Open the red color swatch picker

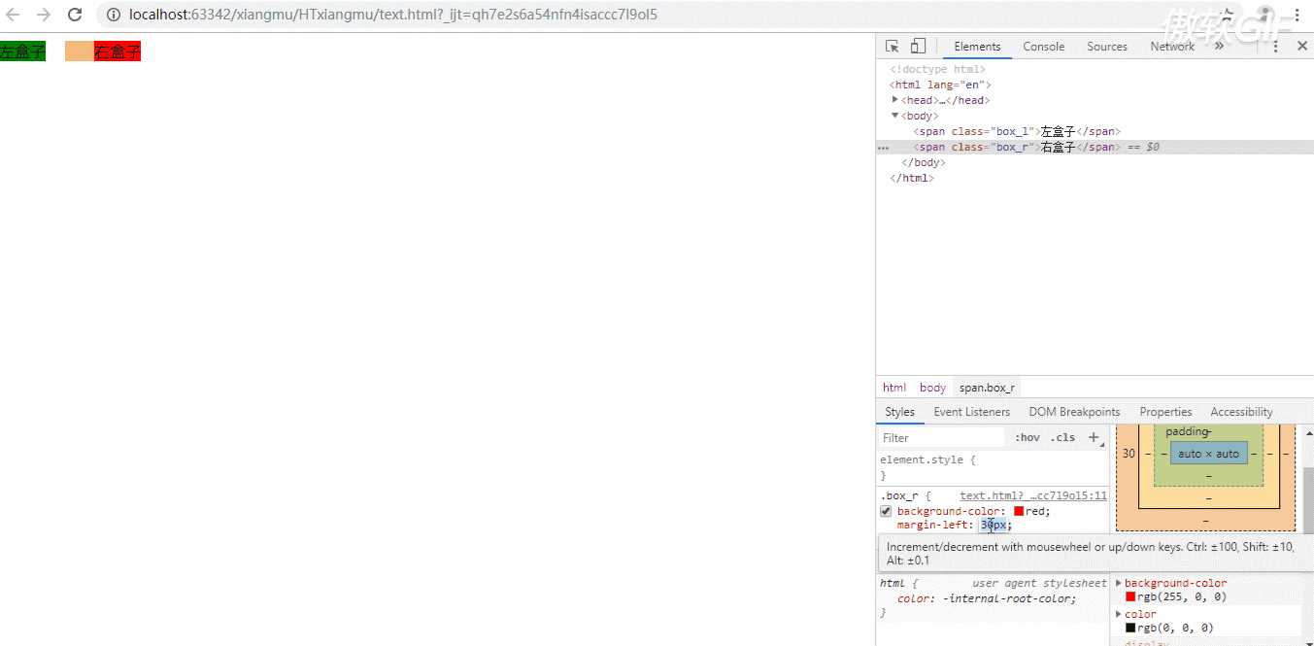tap(1019, 511)
